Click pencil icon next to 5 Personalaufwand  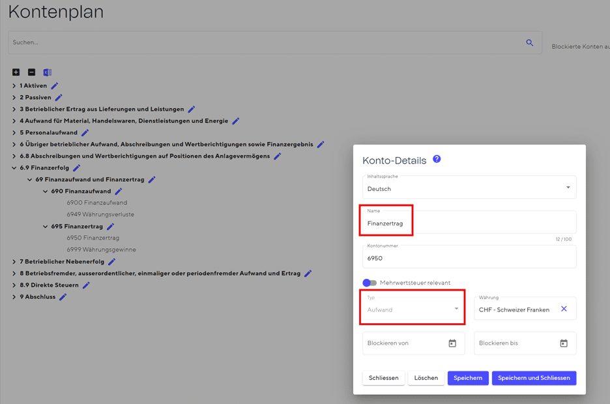pyautogui.click(x=85, y=133)
